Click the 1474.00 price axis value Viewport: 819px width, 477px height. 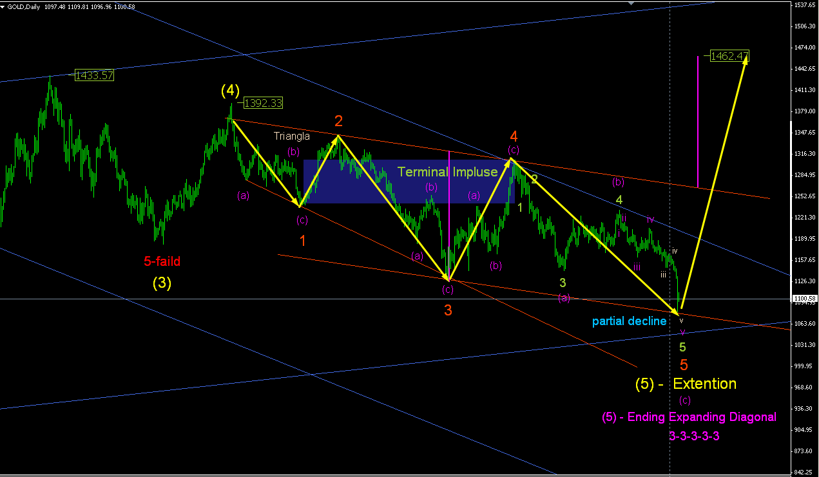click(805, 48)
